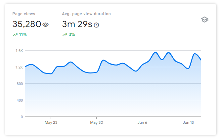The width and height of the screenshot is (221, 139).
Task: Click the eye icon beside page views
Action: [x=46, y=24]
